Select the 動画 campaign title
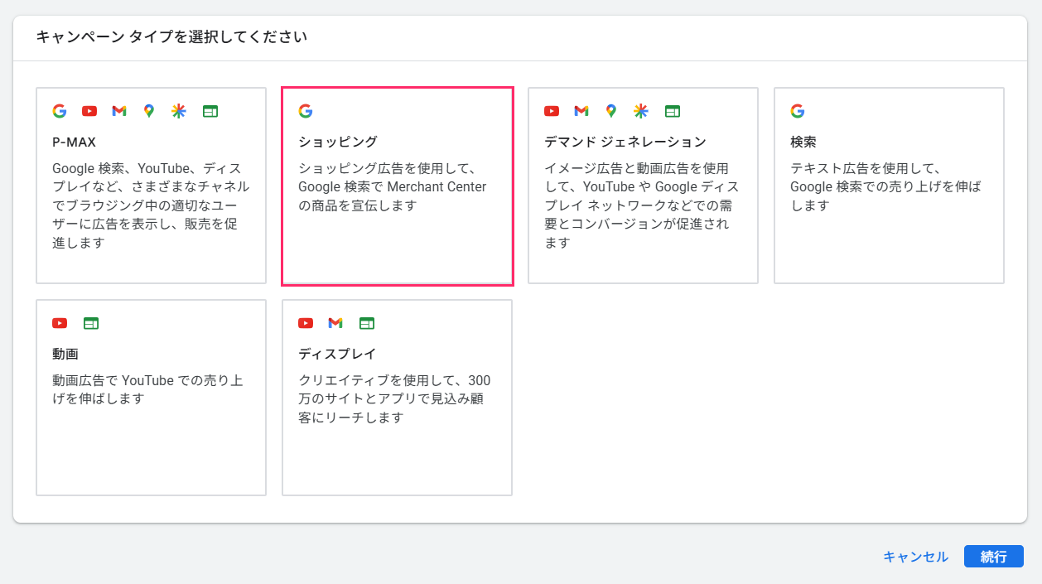The image size is (1042, 584). pos(65,355)
